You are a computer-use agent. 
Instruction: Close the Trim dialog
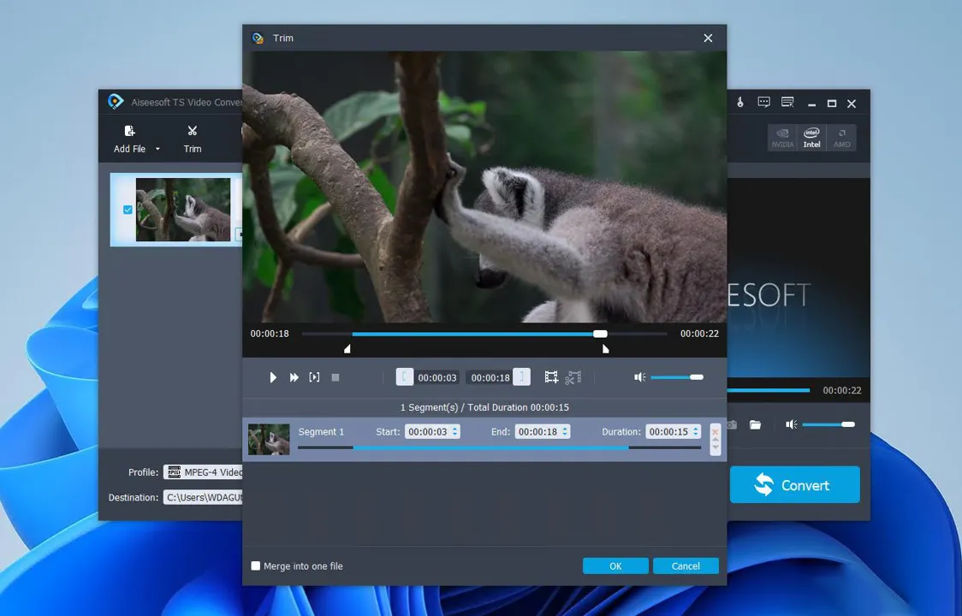click(x=708, y=38)
